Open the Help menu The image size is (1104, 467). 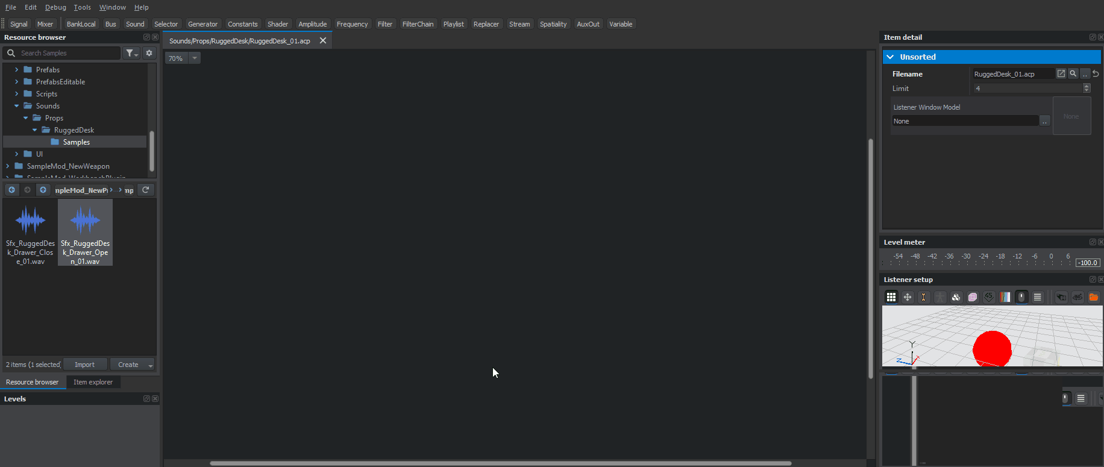tap(142, 7)
